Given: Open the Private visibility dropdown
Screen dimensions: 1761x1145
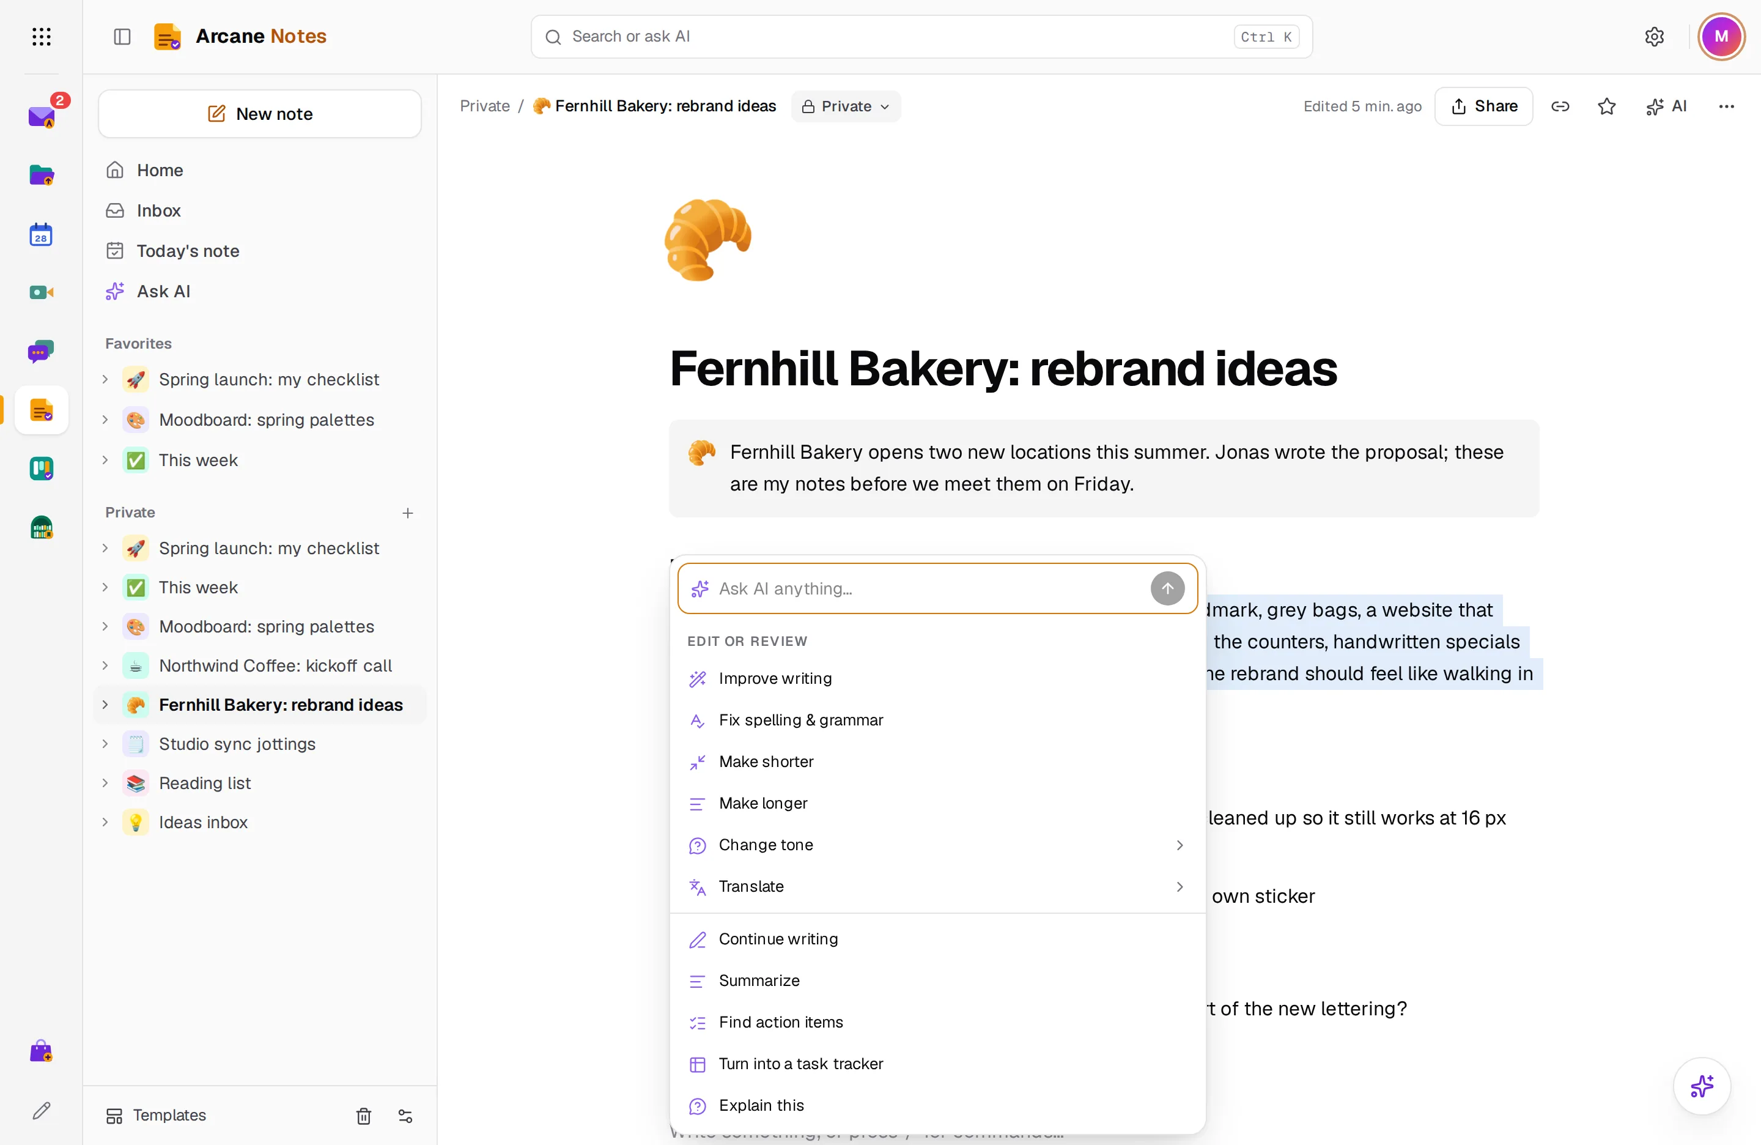Looking at the screenshot, I should pyautogui.click(x=846, y=106).
